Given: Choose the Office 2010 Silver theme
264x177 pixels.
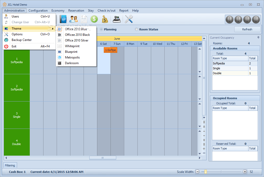Looking at the screenshot, I should click(76, 40).
